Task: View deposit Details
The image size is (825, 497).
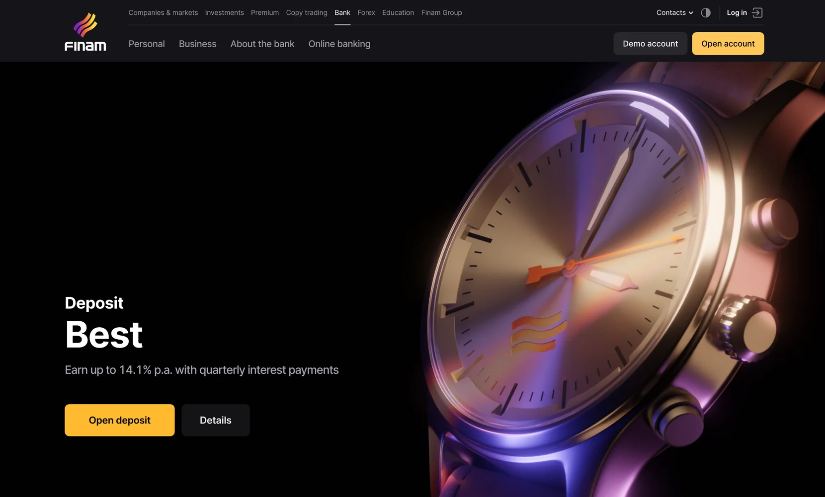Action: (216, 421)
